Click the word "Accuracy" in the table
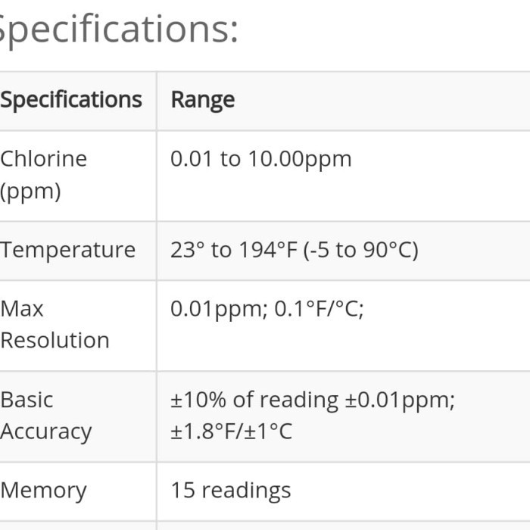This screenshot has width=530, height=530. coord(46,432)
